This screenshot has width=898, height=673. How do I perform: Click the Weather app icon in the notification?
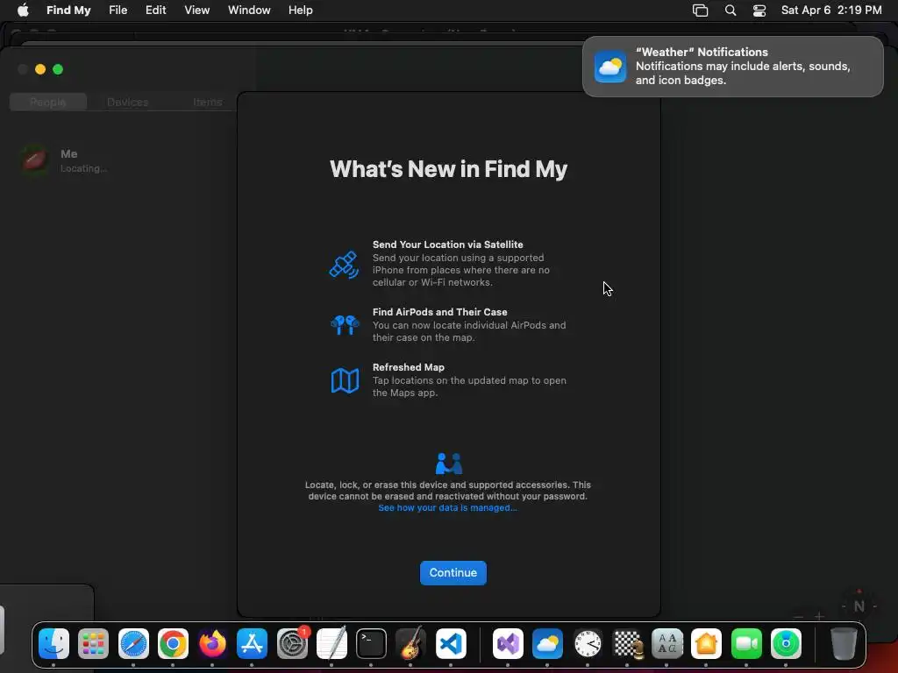coord(610,67)
